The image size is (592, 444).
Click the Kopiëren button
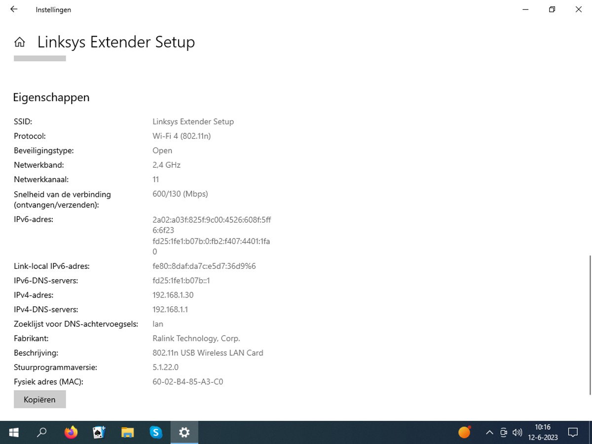point(39,400)
